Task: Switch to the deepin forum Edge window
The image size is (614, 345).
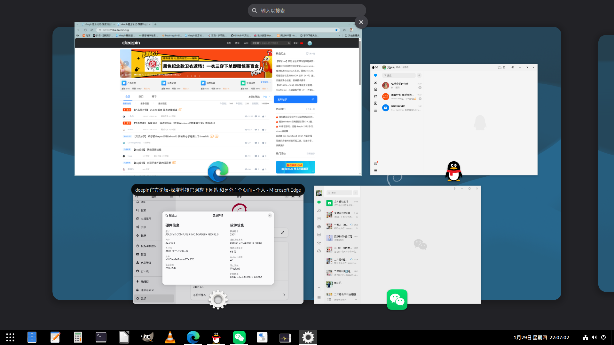Action: click(x=217, y=99)
